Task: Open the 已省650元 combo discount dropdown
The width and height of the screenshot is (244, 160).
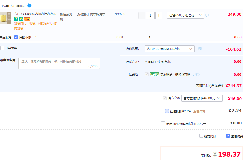Action: pos(186,15)
